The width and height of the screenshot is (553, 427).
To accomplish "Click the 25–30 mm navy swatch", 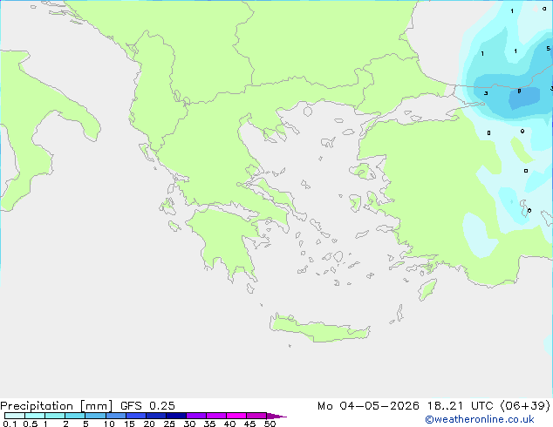I will pyautogui.click(x=176, y=416).
